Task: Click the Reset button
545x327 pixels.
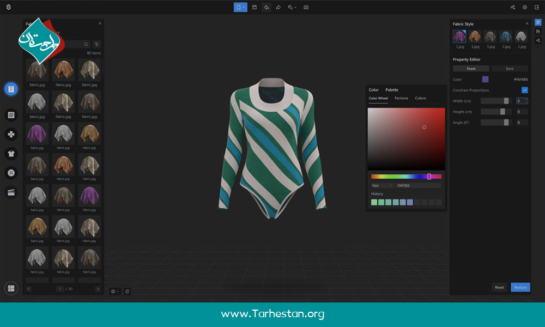Action: (499, 287)
